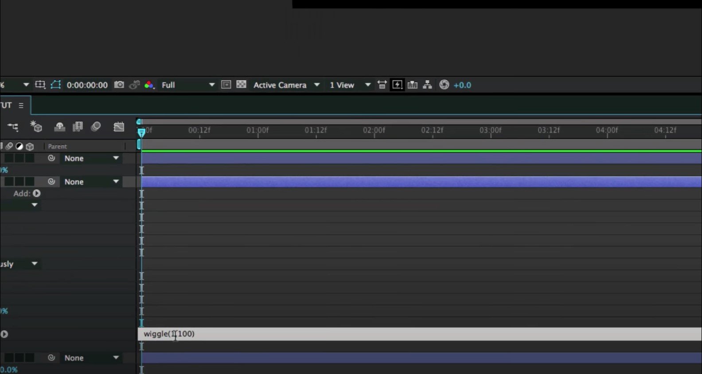Reset exposure with the aperture icon
Image resolution: width=702 pixels, height=374 pixels.
pyautogui.click(x=444, y=85)
